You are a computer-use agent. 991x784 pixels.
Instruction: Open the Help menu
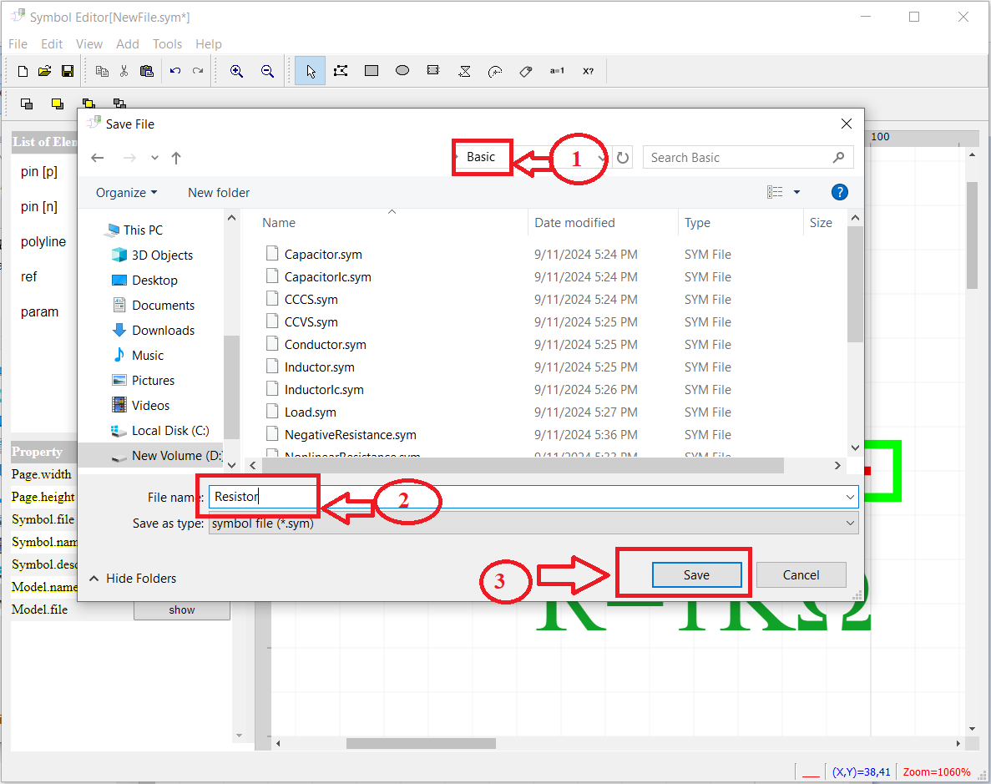tap(209, 44)
